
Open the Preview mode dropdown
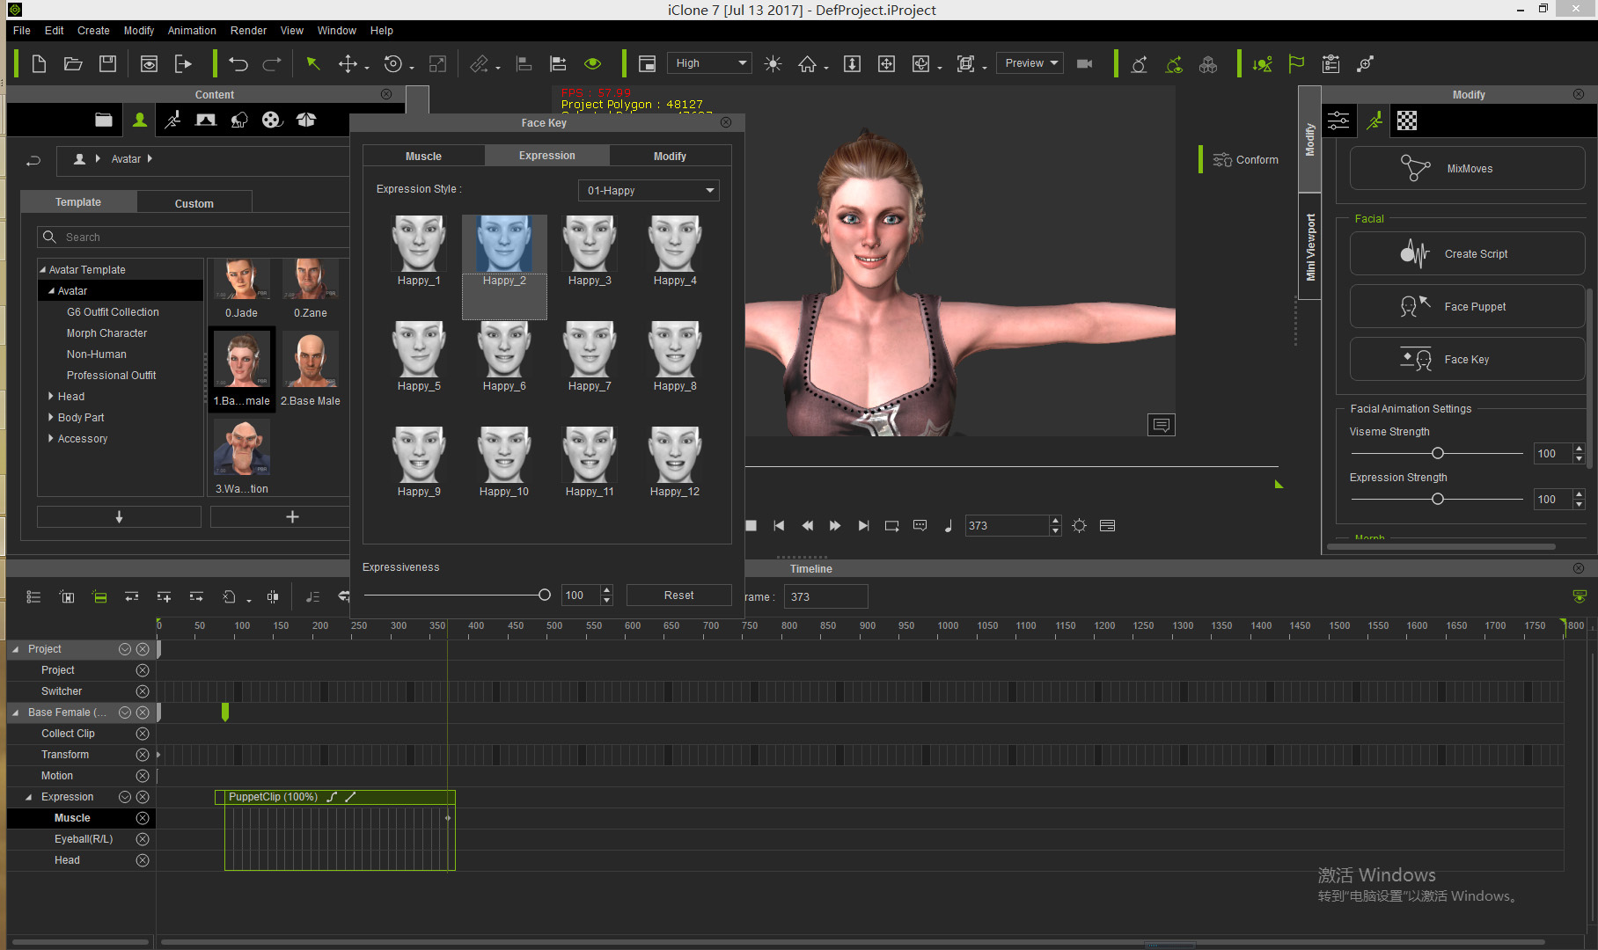1030,63
